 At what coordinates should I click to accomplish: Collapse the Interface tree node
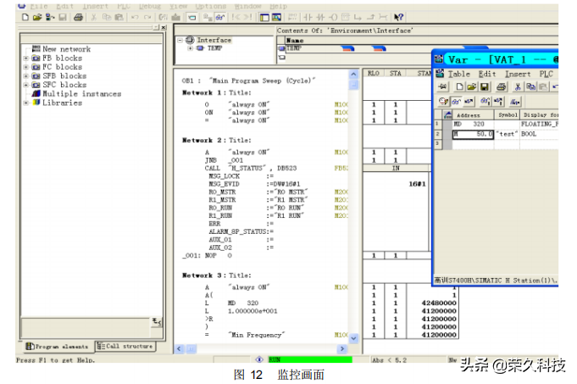(180, 40)
